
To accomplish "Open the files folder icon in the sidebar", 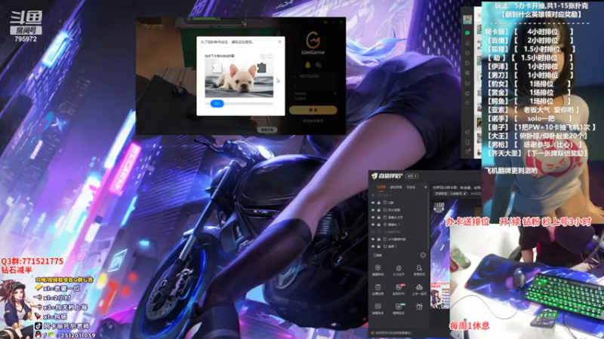I will click(x=467, y=63).
